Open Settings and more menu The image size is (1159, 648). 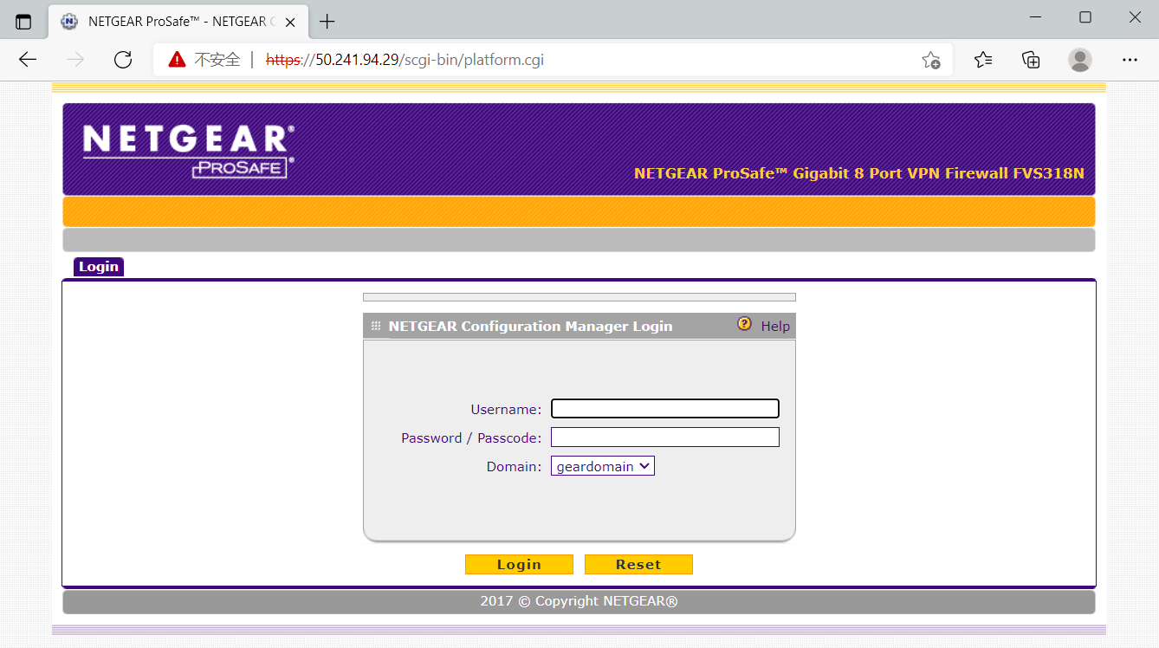pos(1130,60)
